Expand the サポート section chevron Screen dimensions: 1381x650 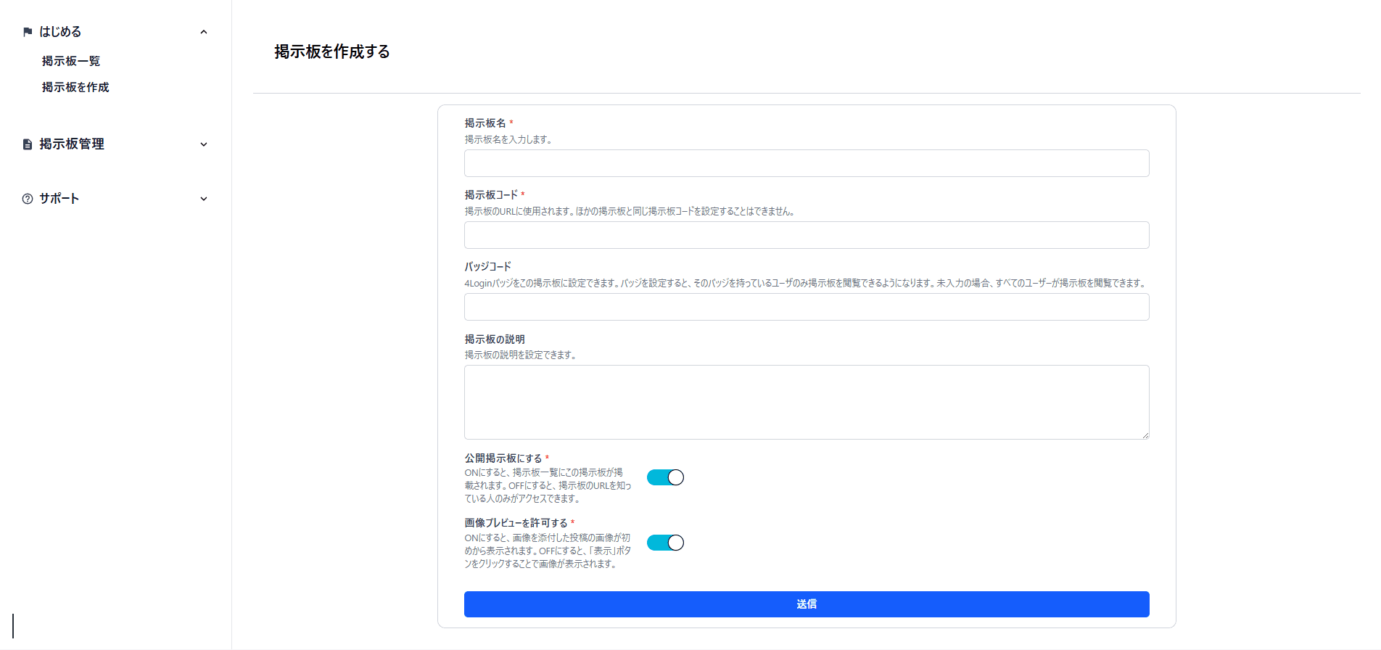click(204, 199)
